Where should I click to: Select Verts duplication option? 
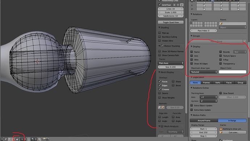coord(218,82)
